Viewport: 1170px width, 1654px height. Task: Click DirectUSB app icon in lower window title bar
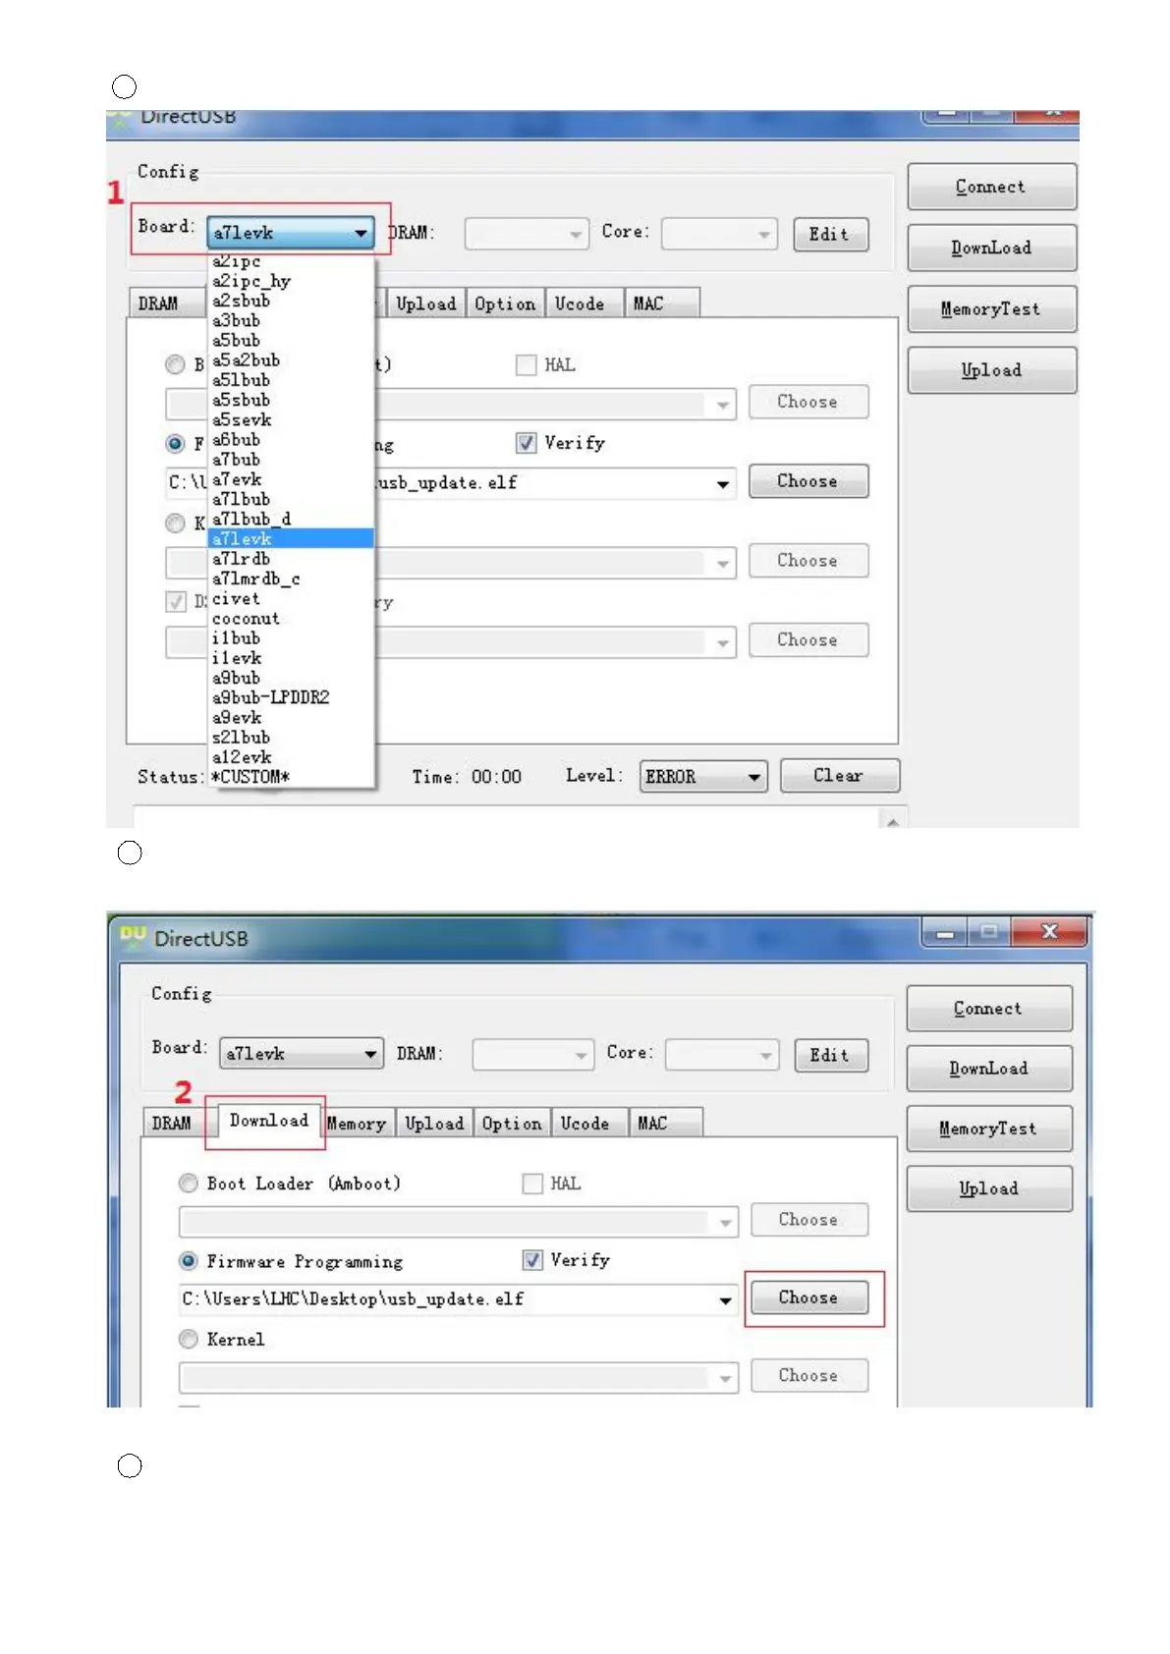click(x=133, y=936)
